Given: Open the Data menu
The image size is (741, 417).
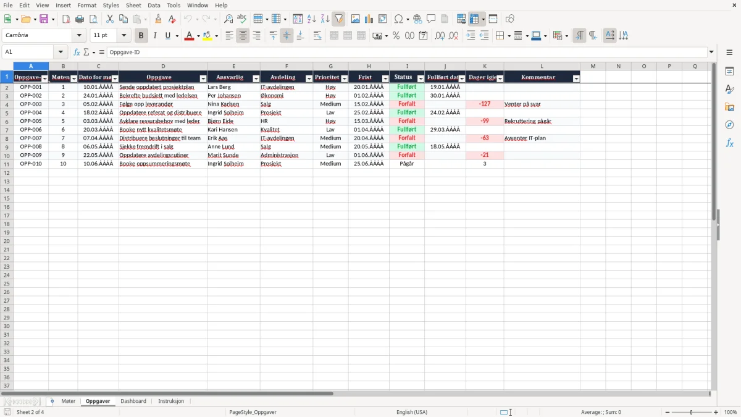Looking at the screenshot, I should click(x=154, y=5).
